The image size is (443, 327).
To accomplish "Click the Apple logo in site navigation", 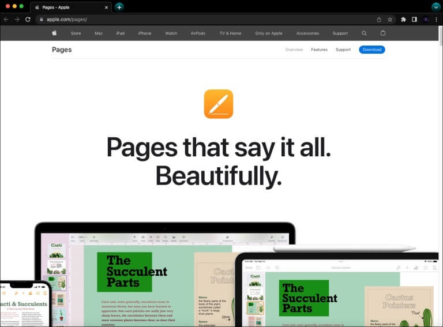I will click(55, 33).
